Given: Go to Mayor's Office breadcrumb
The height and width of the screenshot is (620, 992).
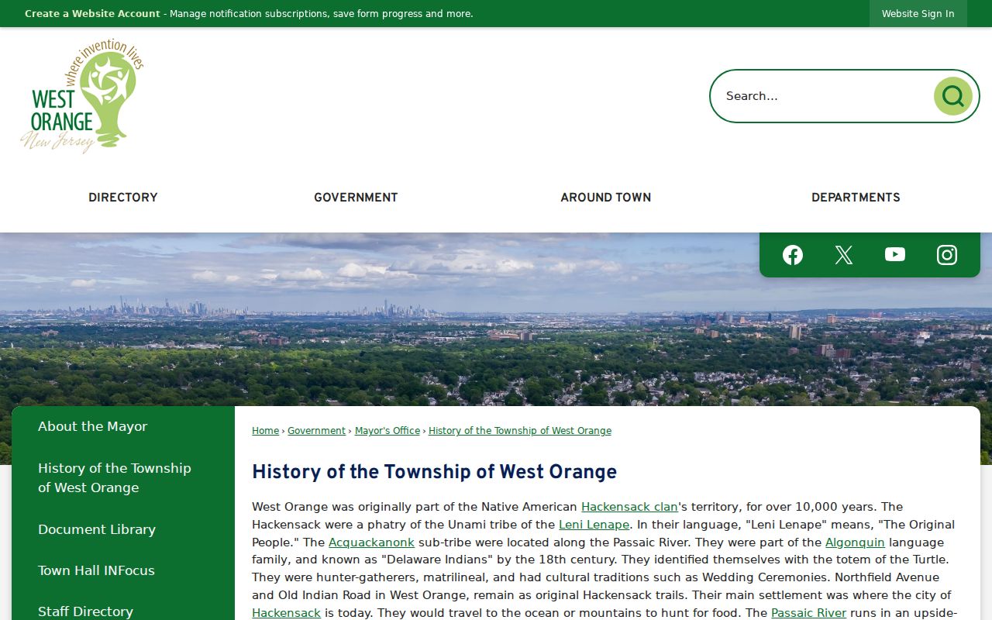Looking at the screenshot, I should [387, 431].
